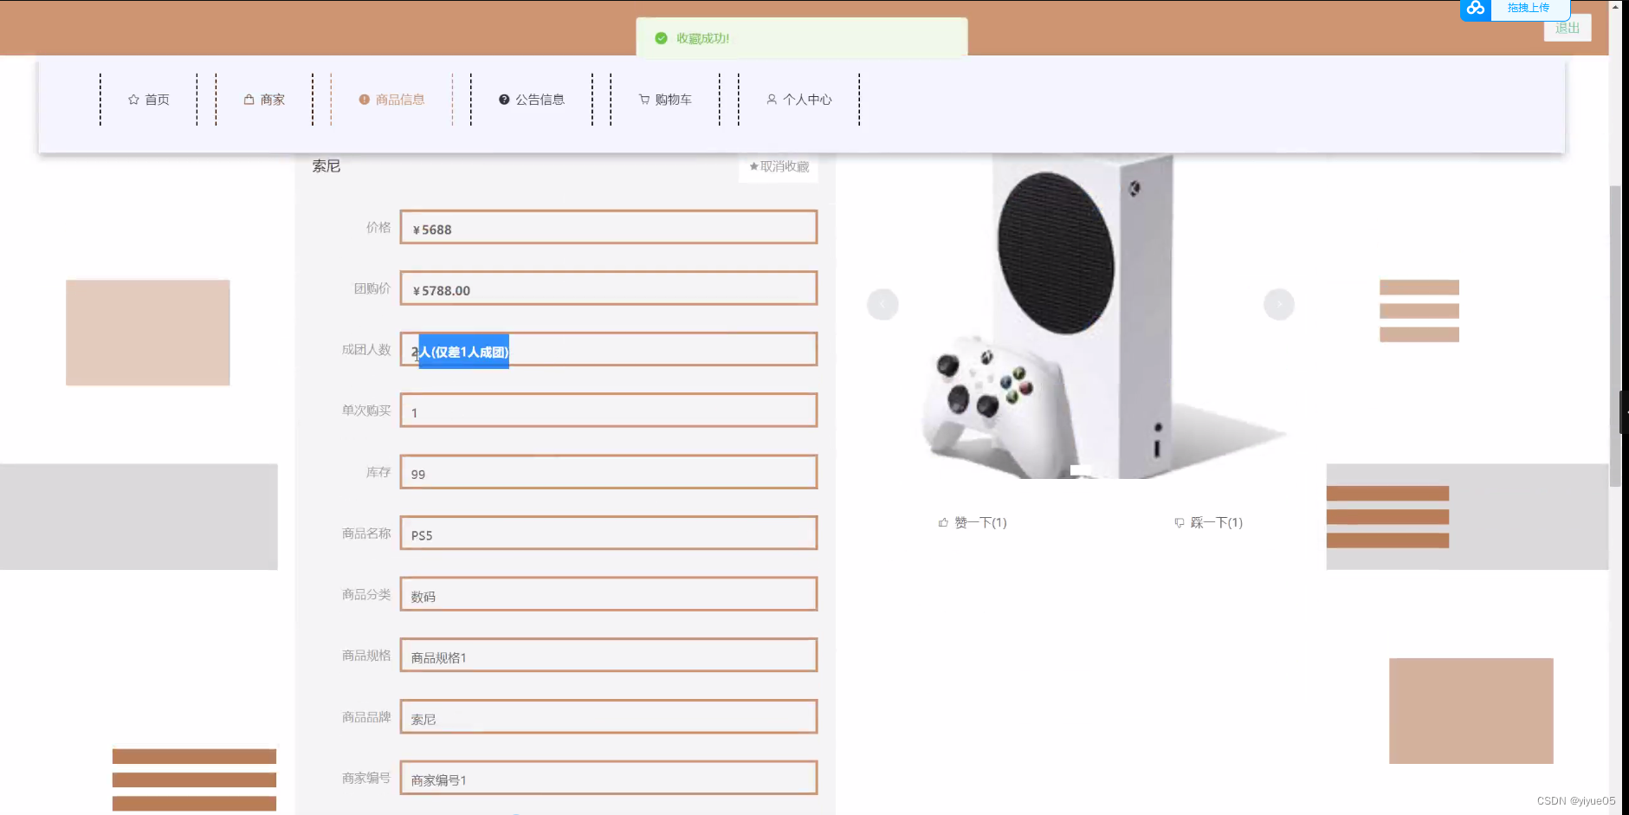
Task: Click the carousel indicator under product image
Action: [1081, 470]
